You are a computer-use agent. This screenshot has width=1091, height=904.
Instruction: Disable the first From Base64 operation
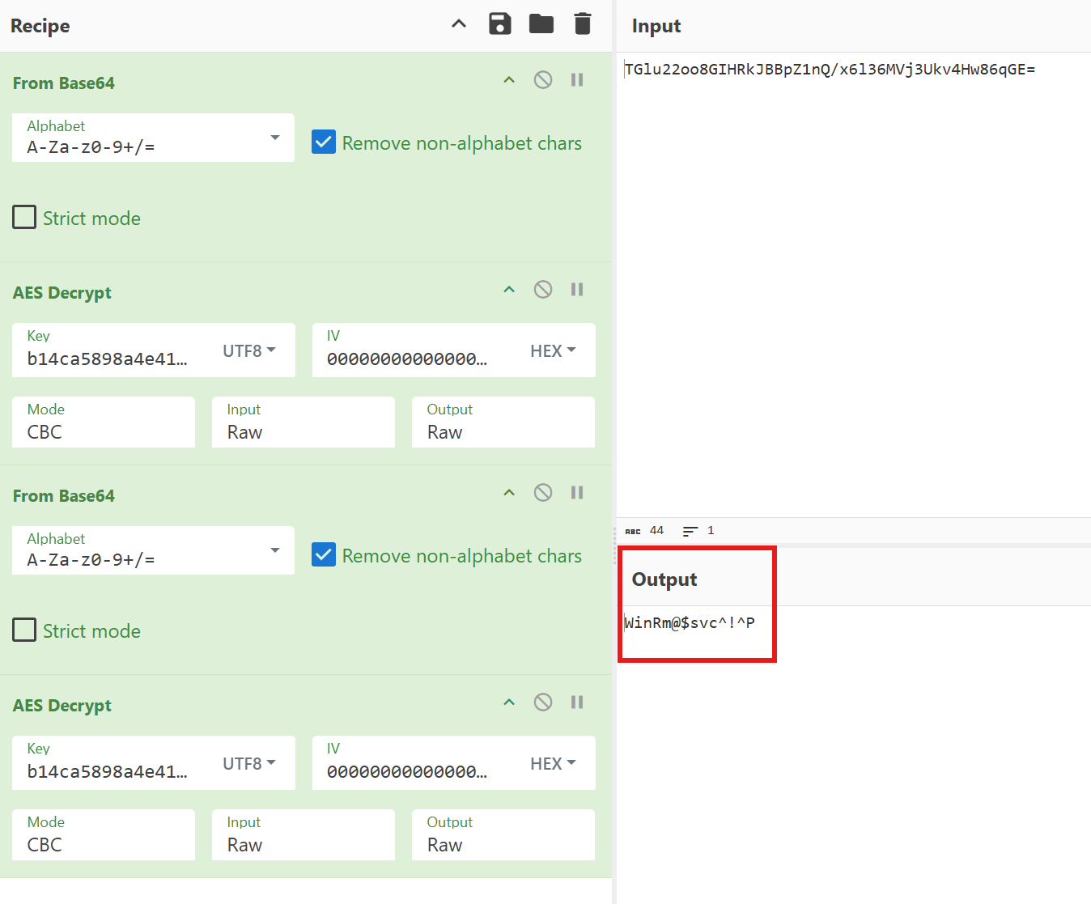pos(542,79)
